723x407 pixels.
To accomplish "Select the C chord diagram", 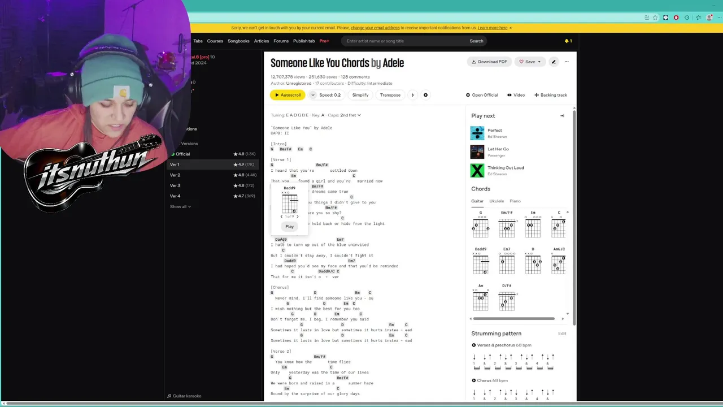I will [x=559, y=224].
